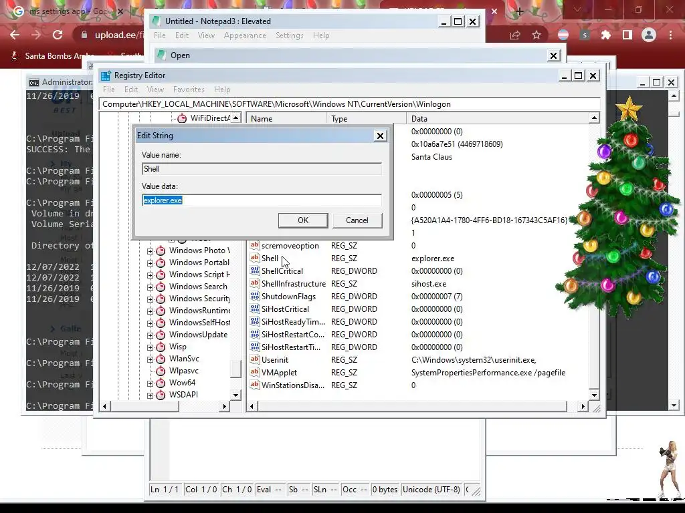Bookmark page with Chrome star icon
Viewport: 685px width, 513px height.
[536, 35]
